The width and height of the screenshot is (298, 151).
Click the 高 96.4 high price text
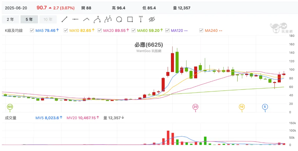point(119,8)
